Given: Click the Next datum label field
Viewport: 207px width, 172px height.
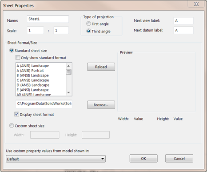Looking at the screenshot, I should point(183,30).
